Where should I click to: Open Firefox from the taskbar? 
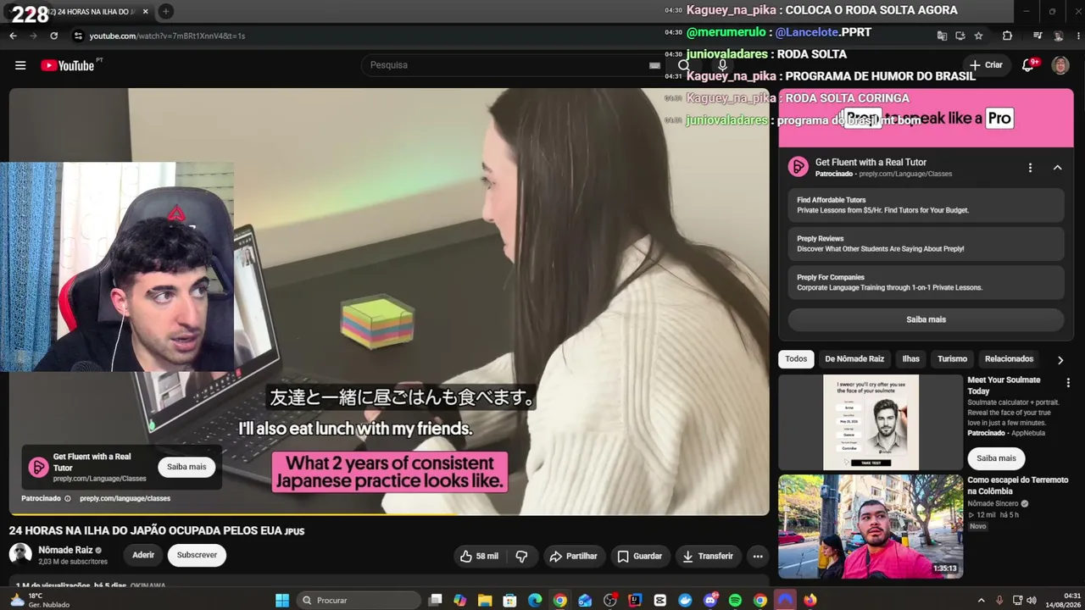click(810, 600)
